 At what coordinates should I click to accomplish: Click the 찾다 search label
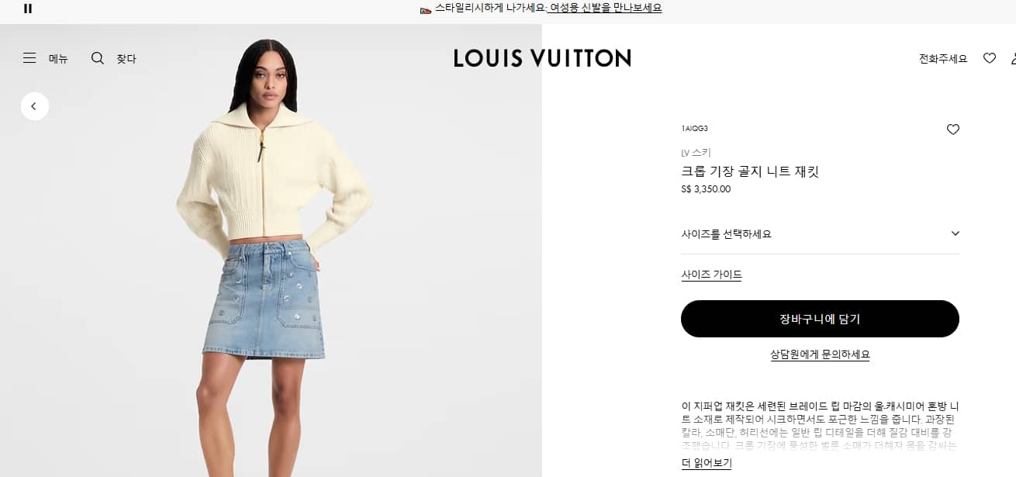[126, 59]
